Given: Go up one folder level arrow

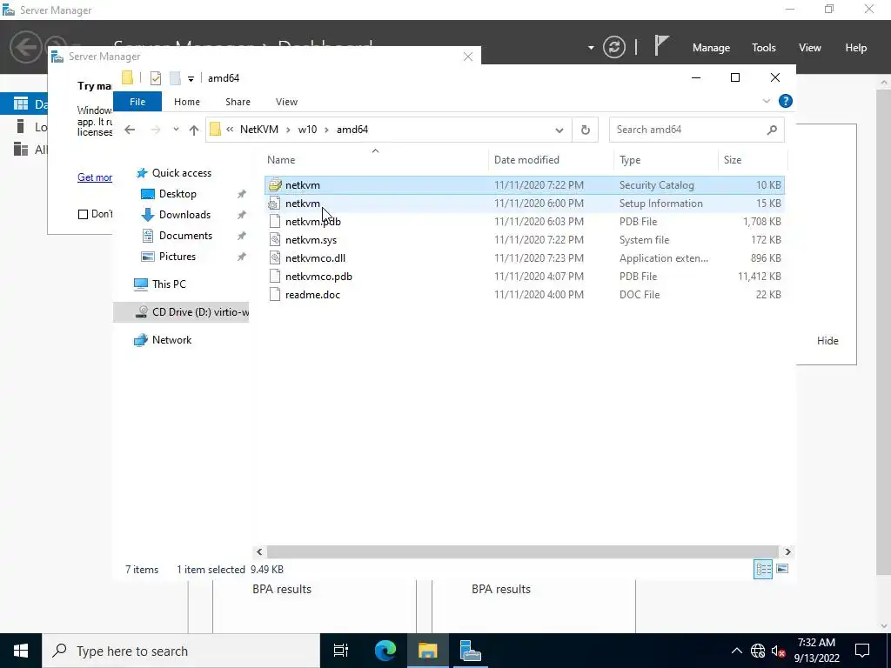Looking at the screenshot, I should tap(194, 130).
